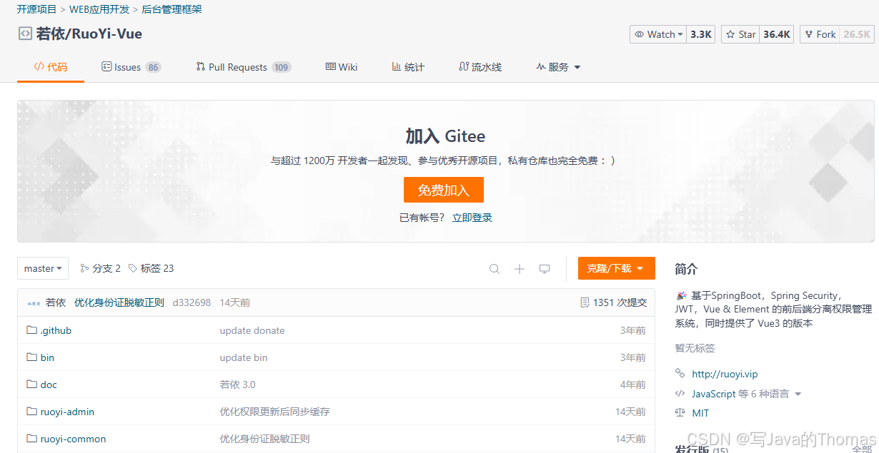Open Web IDE via the monitor icon
Image resolution: width=879 pixels, height=453 pixels.
click(545, 269)
